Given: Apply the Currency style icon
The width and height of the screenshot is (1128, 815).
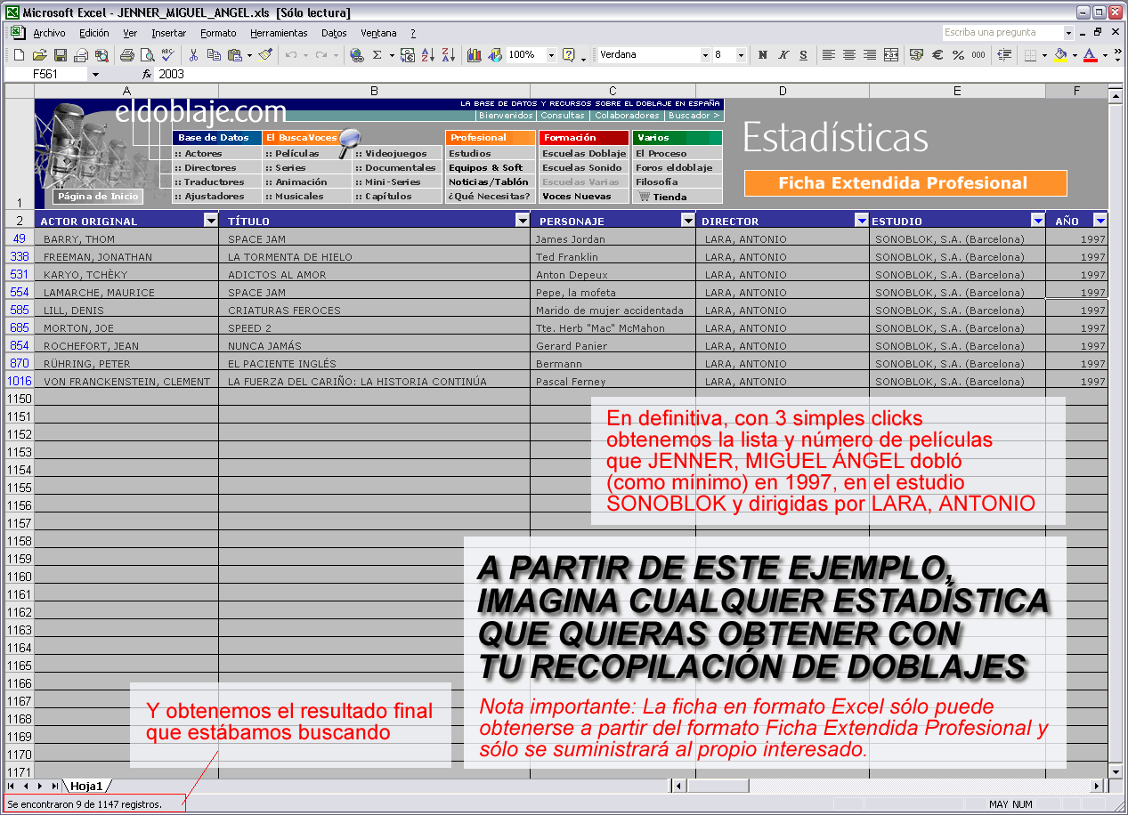Looking at the screenshot, I should [917, 55].
